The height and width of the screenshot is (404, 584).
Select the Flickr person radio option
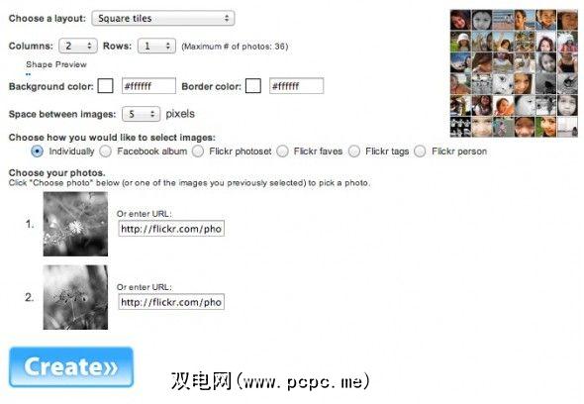(x=420, y=151)
